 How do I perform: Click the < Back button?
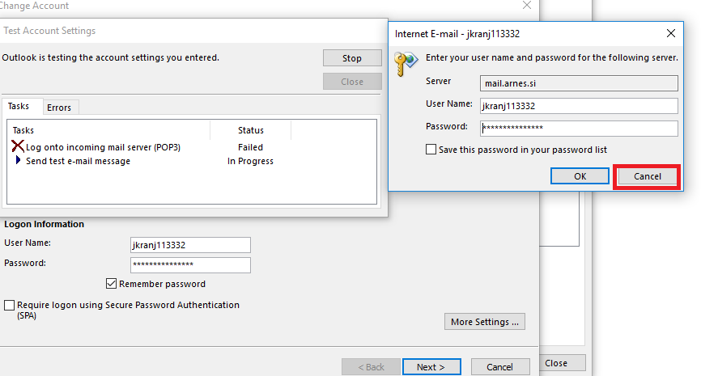pos(371,367)
